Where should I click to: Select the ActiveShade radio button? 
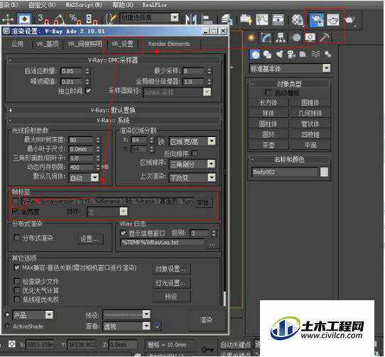pos(7,326)
